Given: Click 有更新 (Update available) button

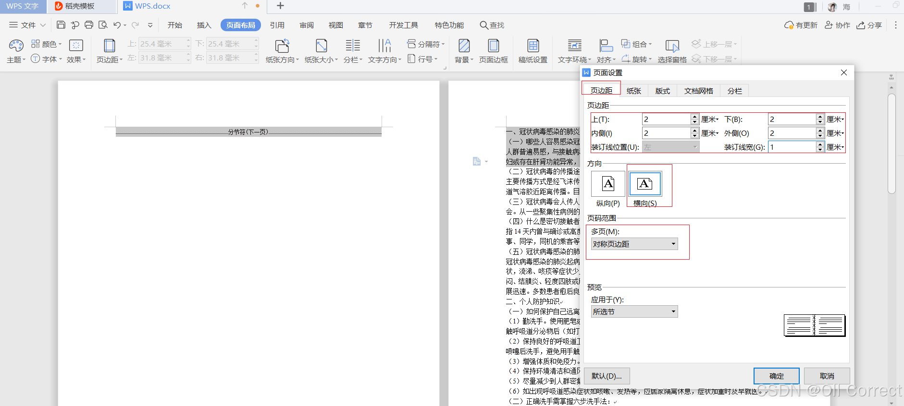Looking at the screenshot, I should pyautogui.click(x=801, y=25).
